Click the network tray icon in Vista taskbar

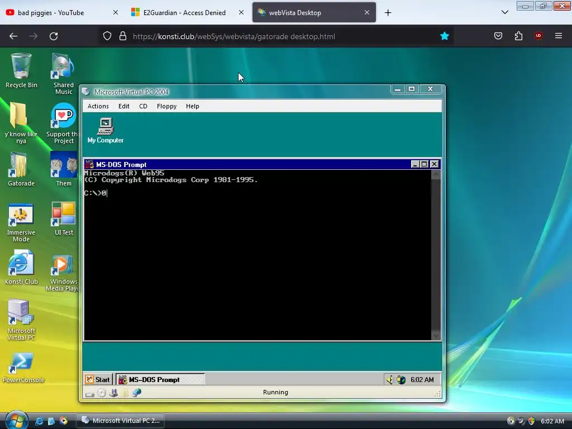pyautogui.click(x=521, y=421)
